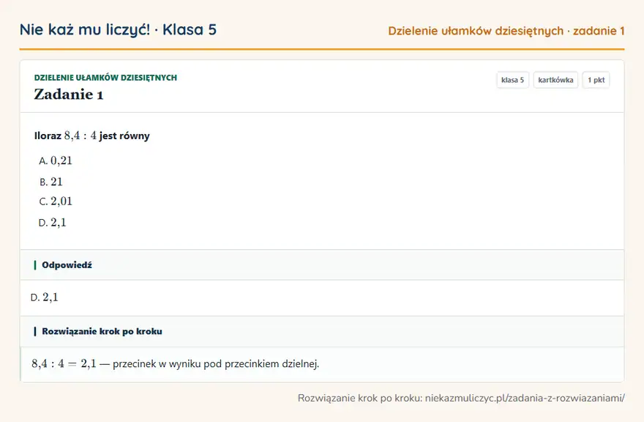Image resolution: width=644 pixels, height=422 pixels.
Task: Click the 'kartkówka' tag
Action: [555, 80]
